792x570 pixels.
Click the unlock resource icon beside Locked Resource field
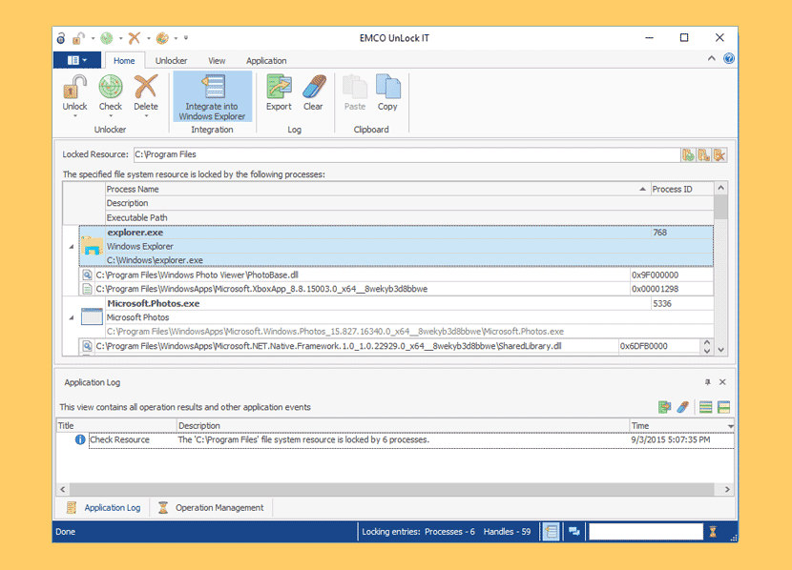[x=703, y=154]
